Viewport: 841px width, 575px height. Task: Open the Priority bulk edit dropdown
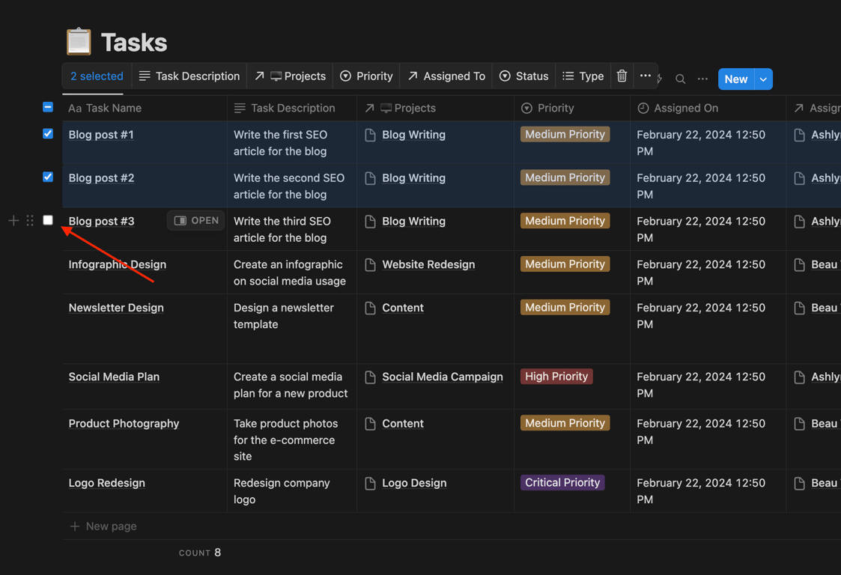click(366, 76)
